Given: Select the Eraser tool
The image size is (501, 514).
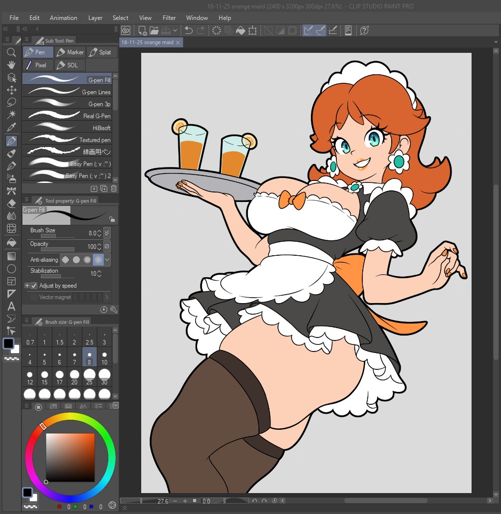Looking at the screenshot, I should [x=11, y=203].
